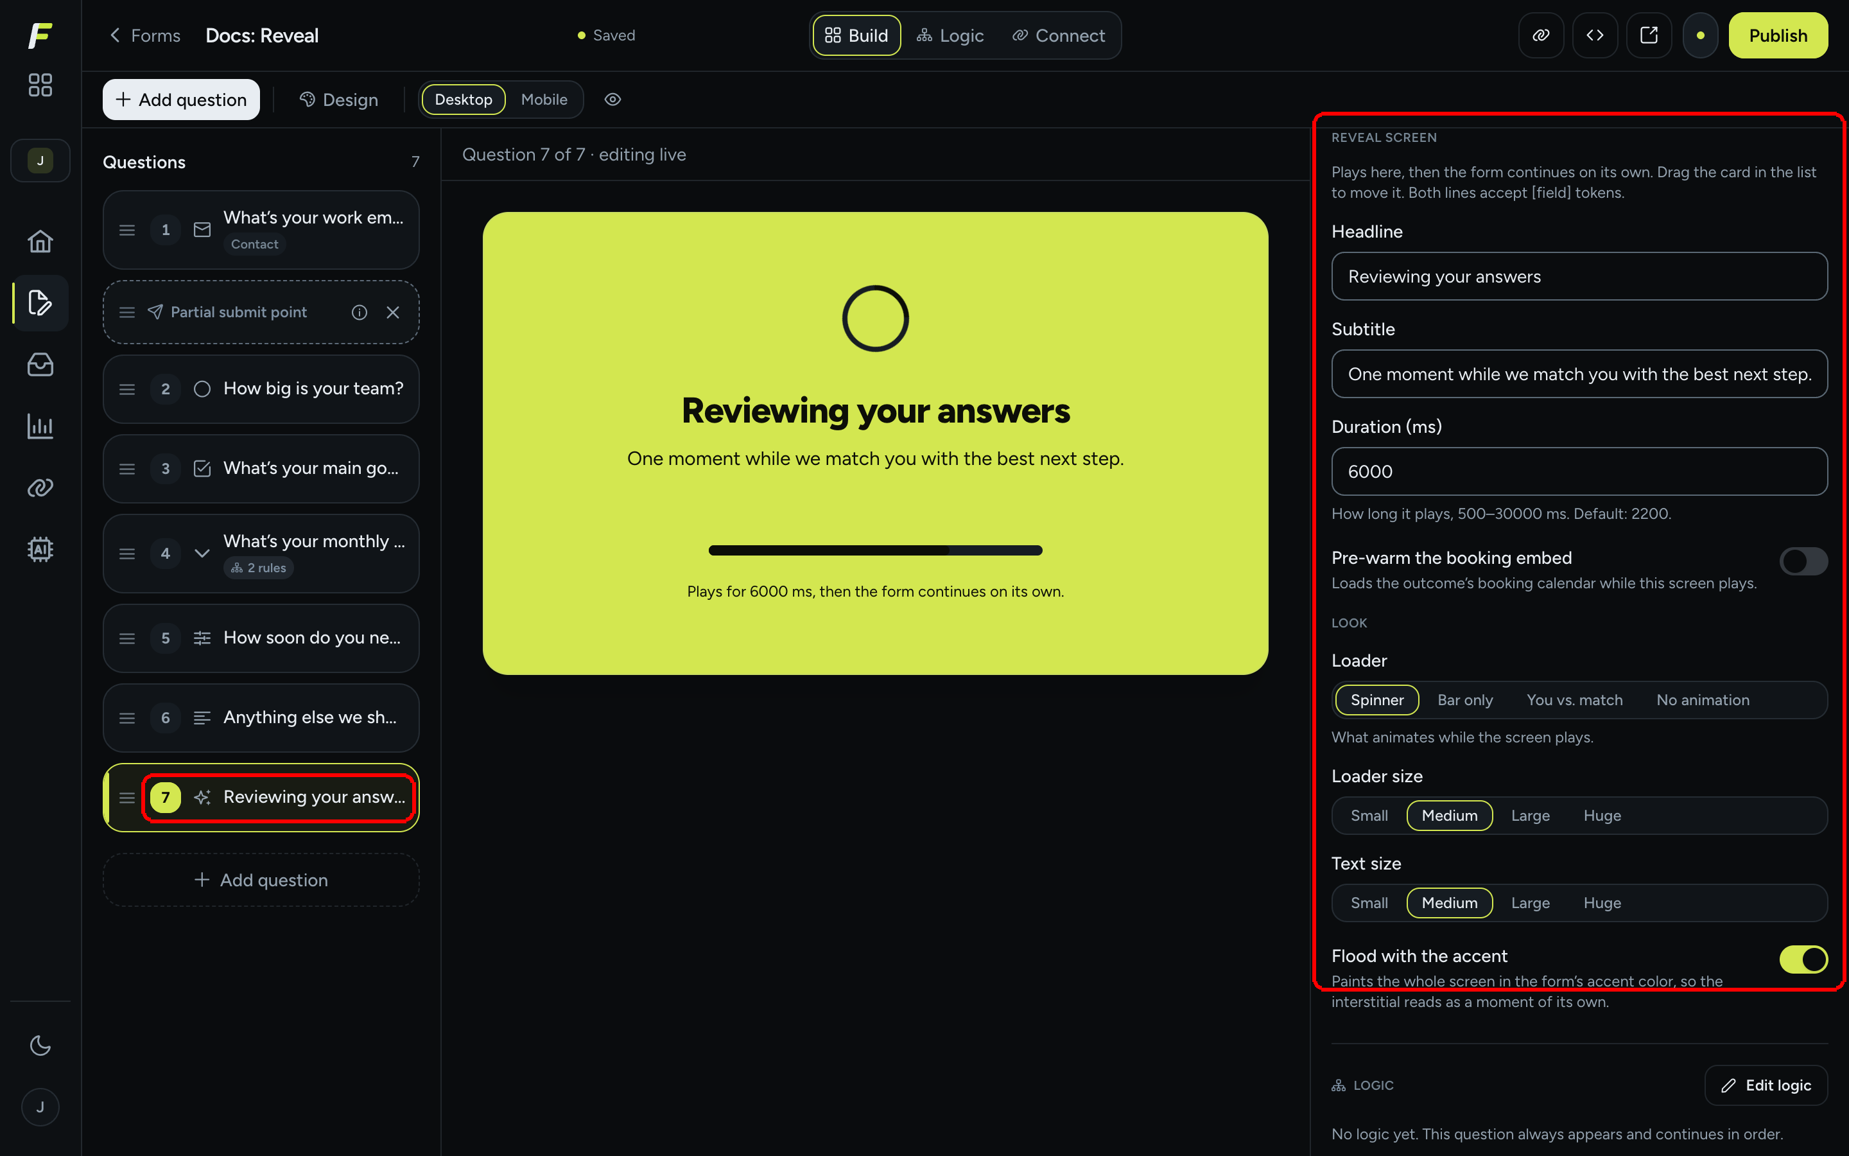The image size is (1849, 1156).
Task: Set Loader size to Small
Action: pyautogui.click(x=1368, y=816)
